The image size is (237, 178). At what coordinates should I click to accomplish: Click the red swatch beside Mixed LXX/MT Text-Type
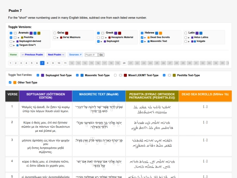[x=125, y=75]
